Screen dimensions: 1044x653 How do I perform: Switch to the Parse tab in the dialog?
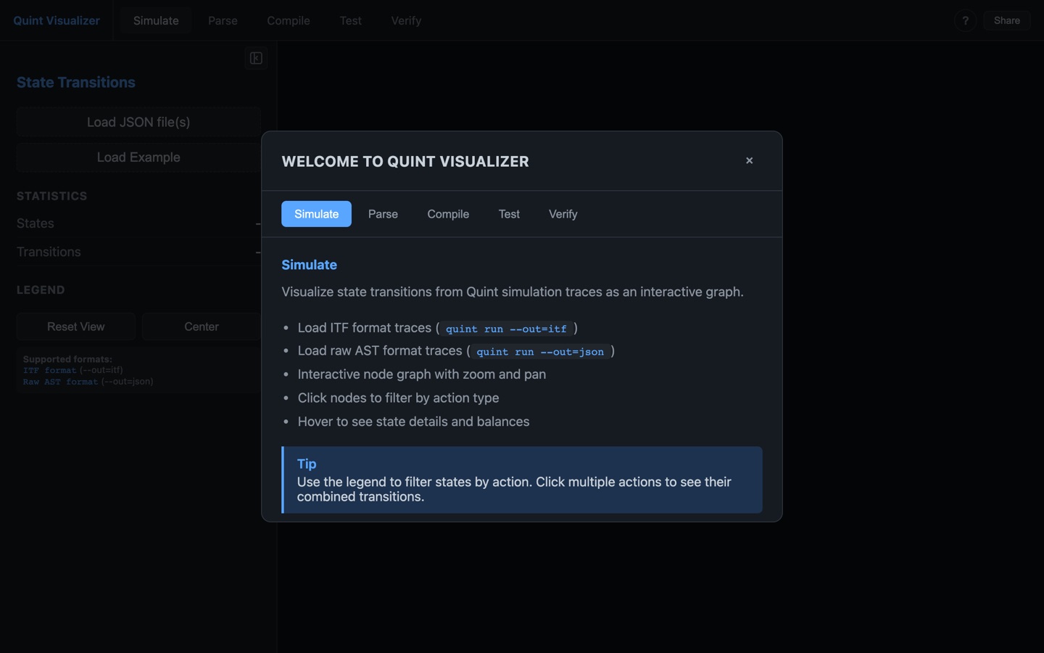tap(383, 214)
